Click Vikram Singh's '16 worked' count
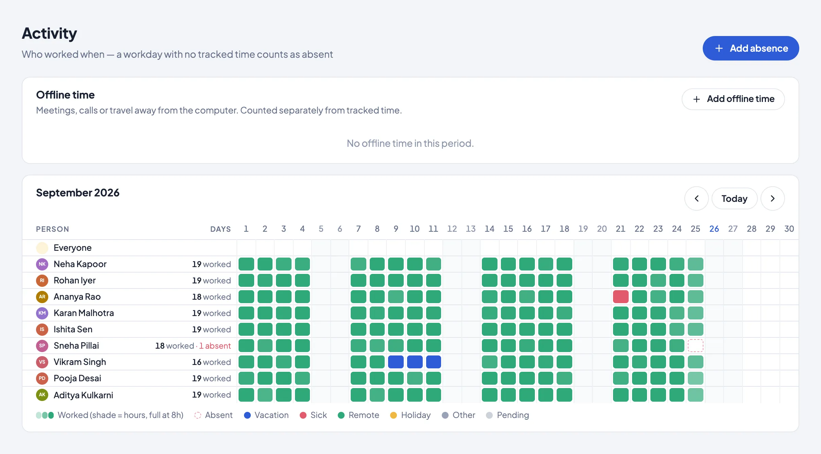The image size is (821, 454). coord(211,362)
